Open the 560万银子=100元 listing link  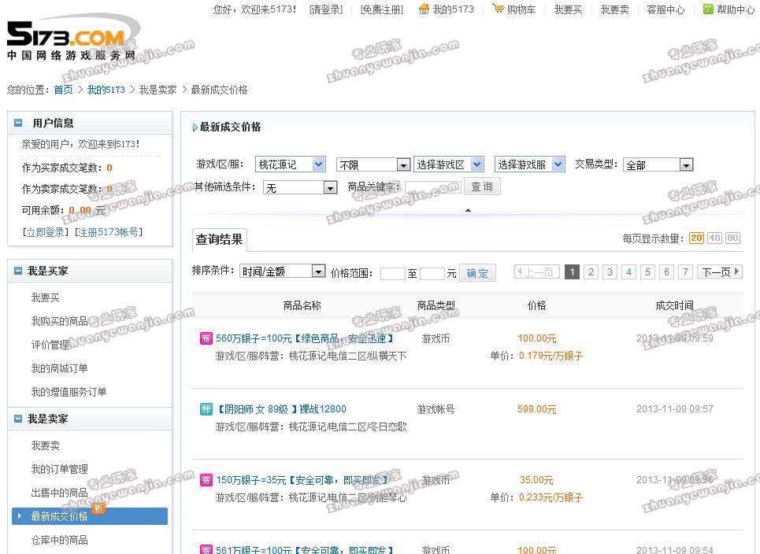point(304,338)
